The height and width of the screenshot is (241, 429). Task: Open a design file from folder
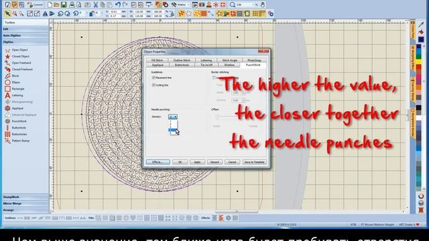pyautogui.click(x=56, y=5)
